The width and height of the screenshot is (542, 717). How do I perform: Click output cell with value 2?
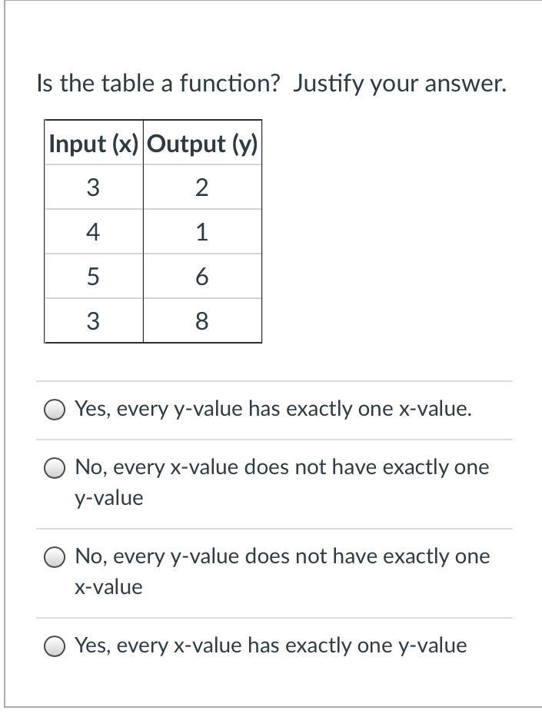pyautogui.click(x=201, y=188)
